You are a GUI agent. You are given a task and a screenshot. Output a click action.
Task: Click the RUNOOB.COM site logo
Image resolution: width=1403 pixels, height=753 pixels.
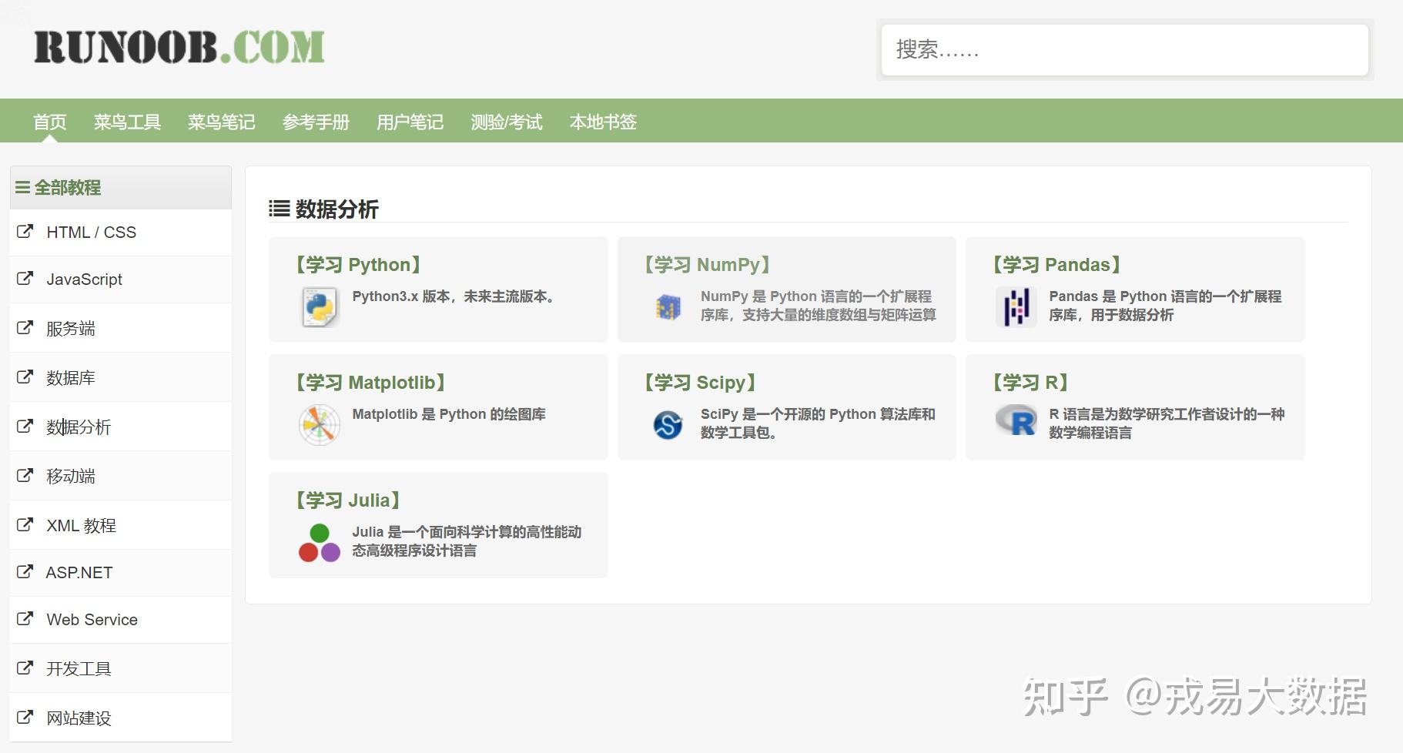click(x=179, y=47)
